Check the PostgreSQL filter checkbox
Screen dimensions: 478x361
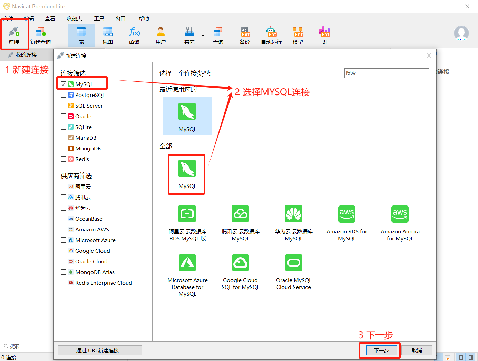[64, 95]
